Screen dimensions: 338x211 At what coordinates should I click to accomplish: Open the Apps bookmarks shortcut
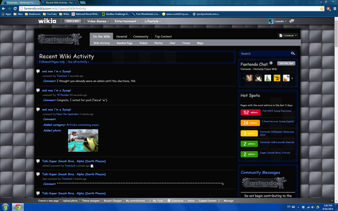pos(6,14)
